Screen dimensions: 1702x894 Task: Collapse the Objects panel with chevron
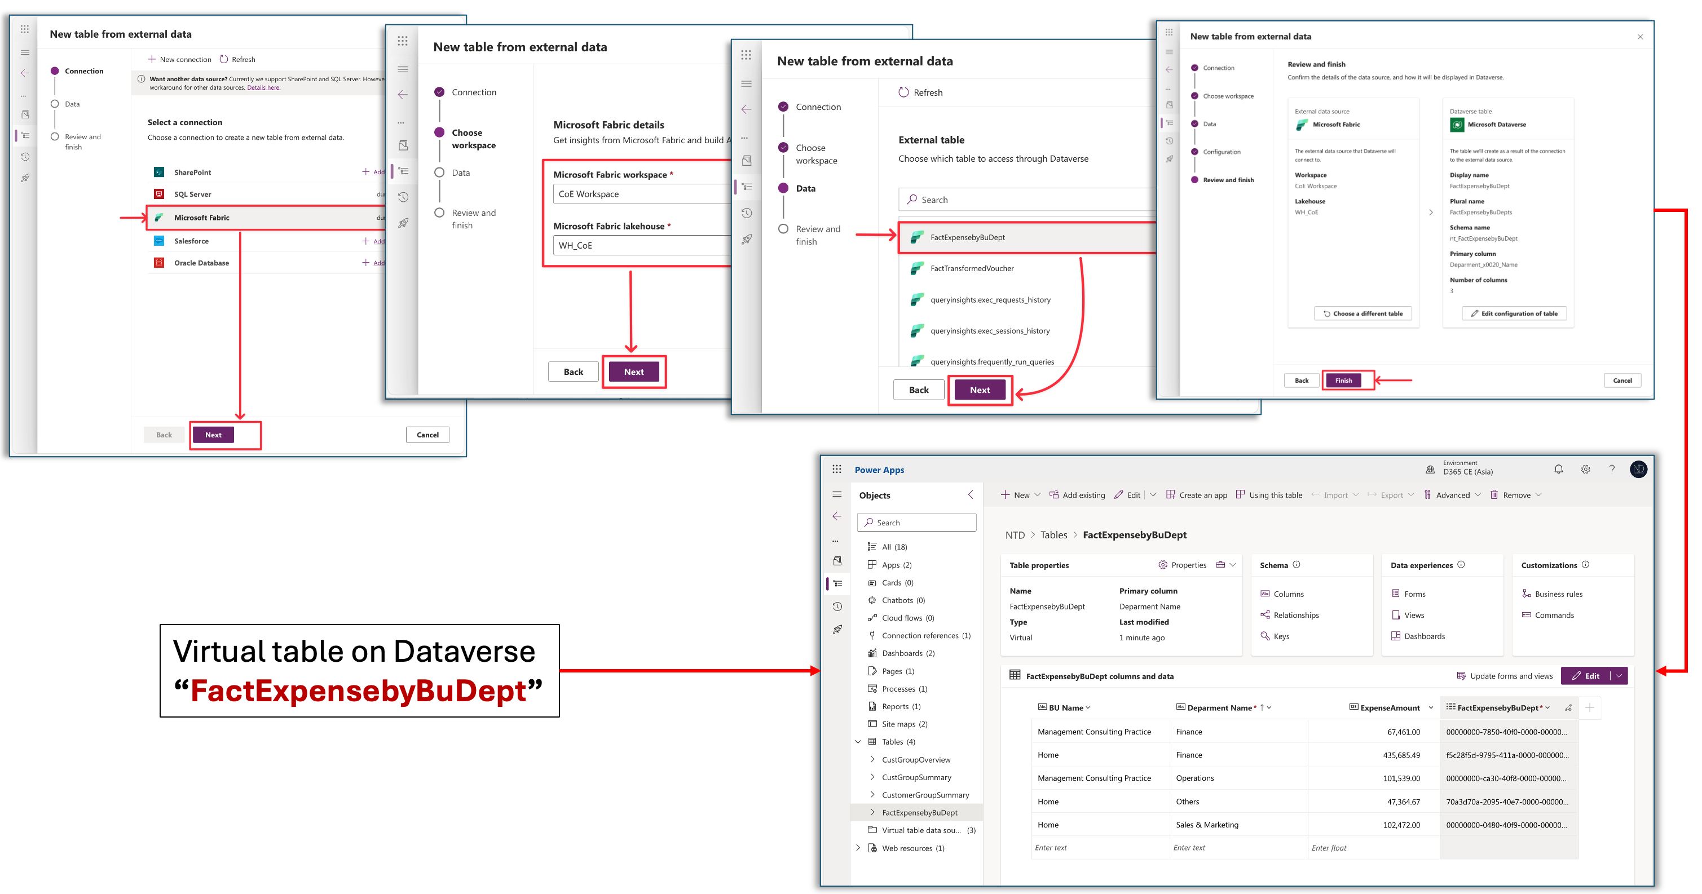coord(970,494)
